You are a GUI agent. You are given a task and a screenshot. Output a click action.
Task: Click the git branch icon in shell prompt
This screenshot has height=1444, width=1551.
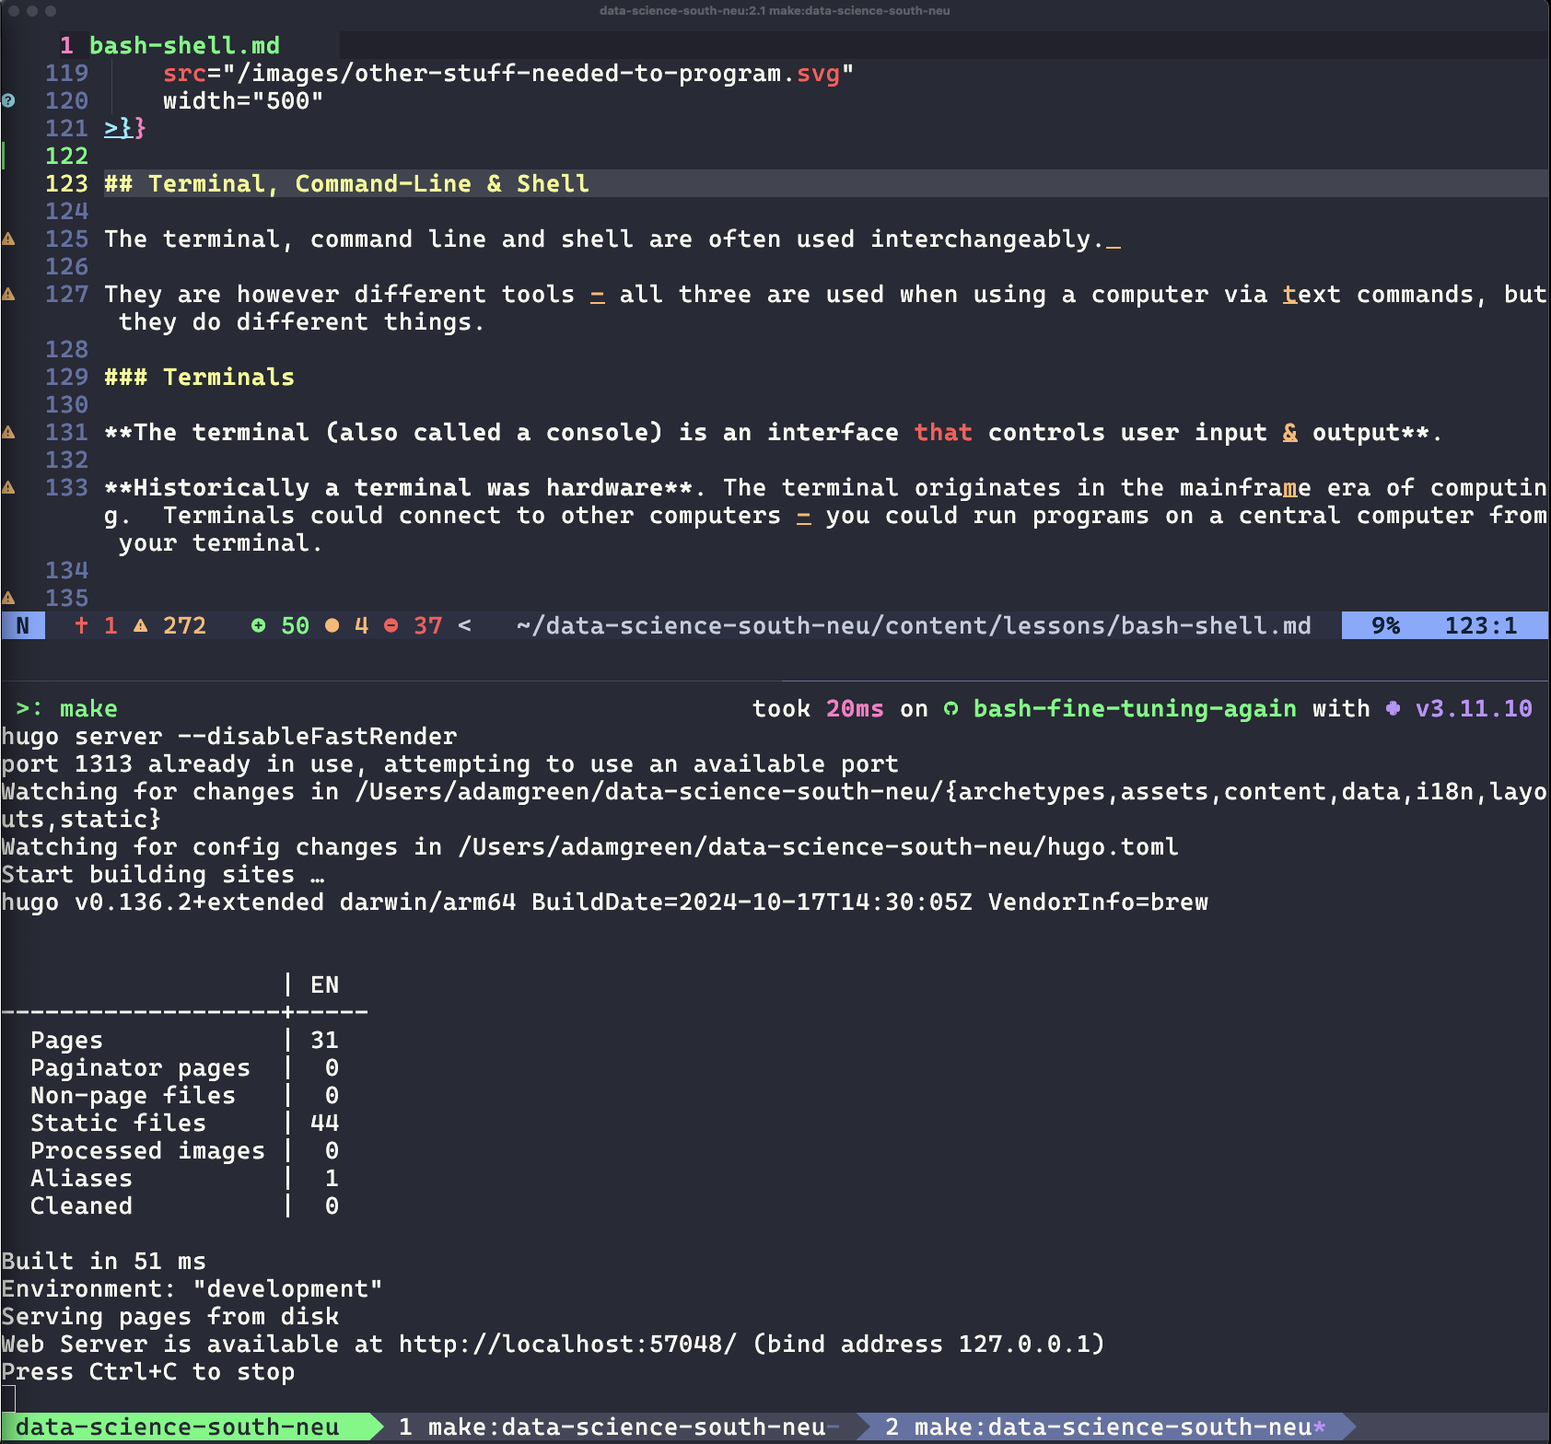950,709
